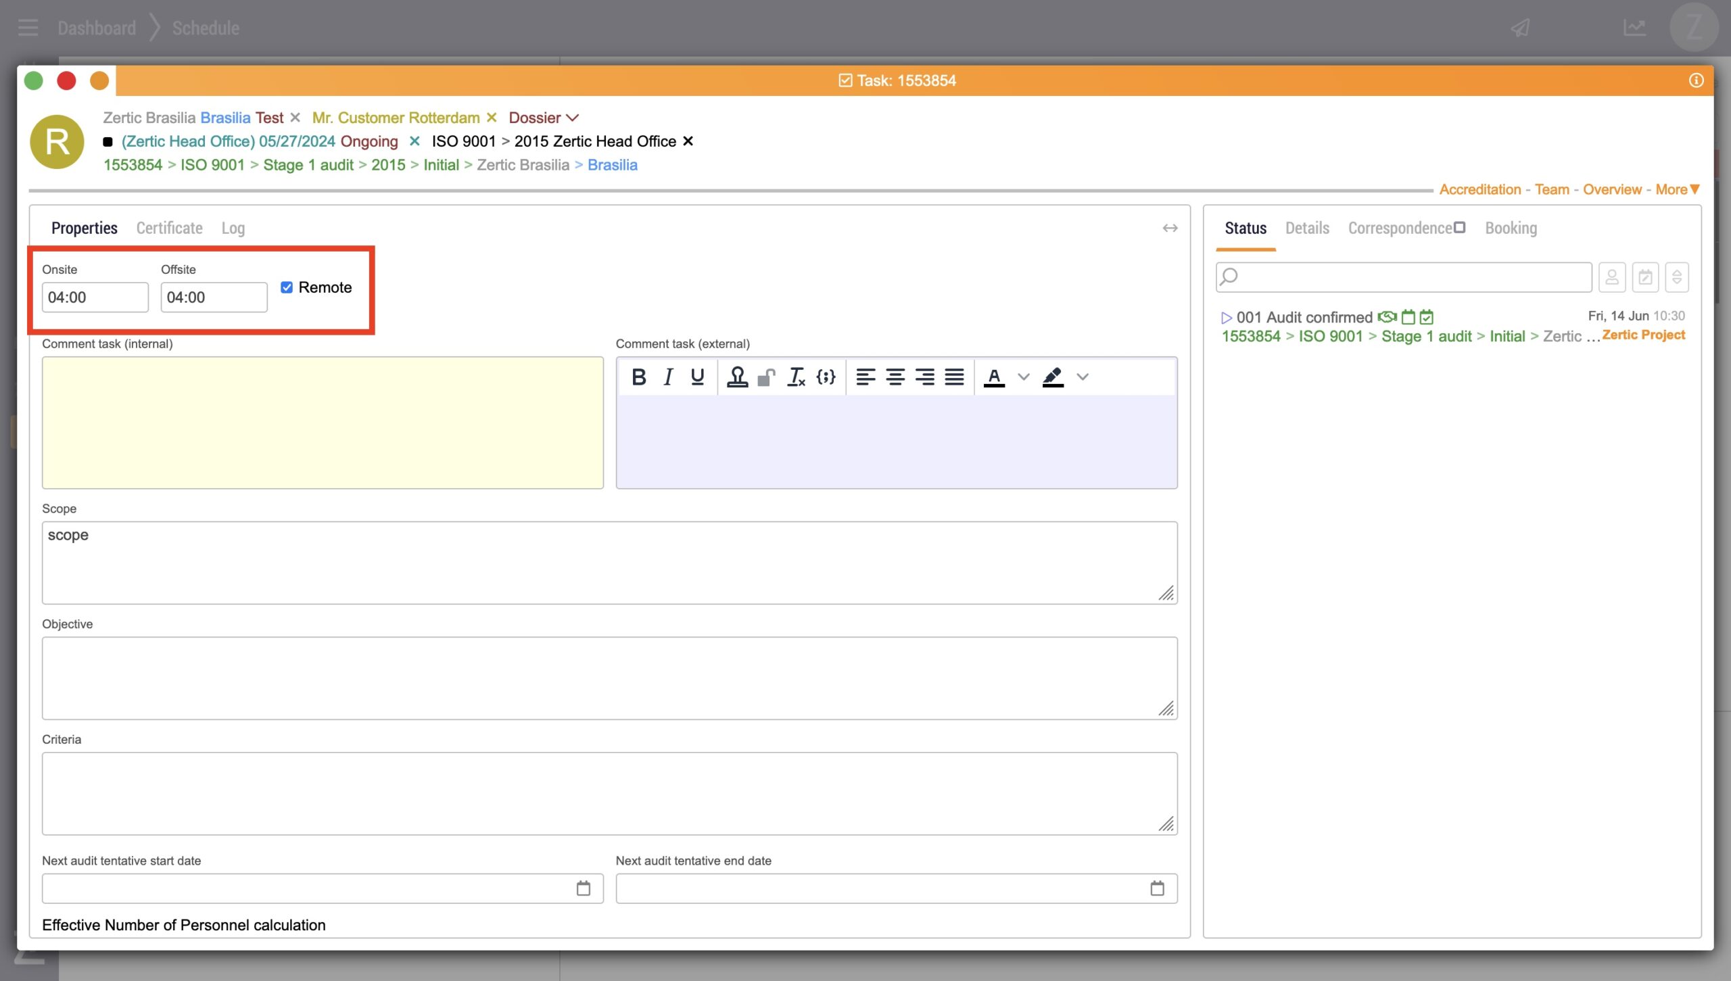Switch to the Certificate tab
This screenshot has width=1731, height=981.
[169, 229]
